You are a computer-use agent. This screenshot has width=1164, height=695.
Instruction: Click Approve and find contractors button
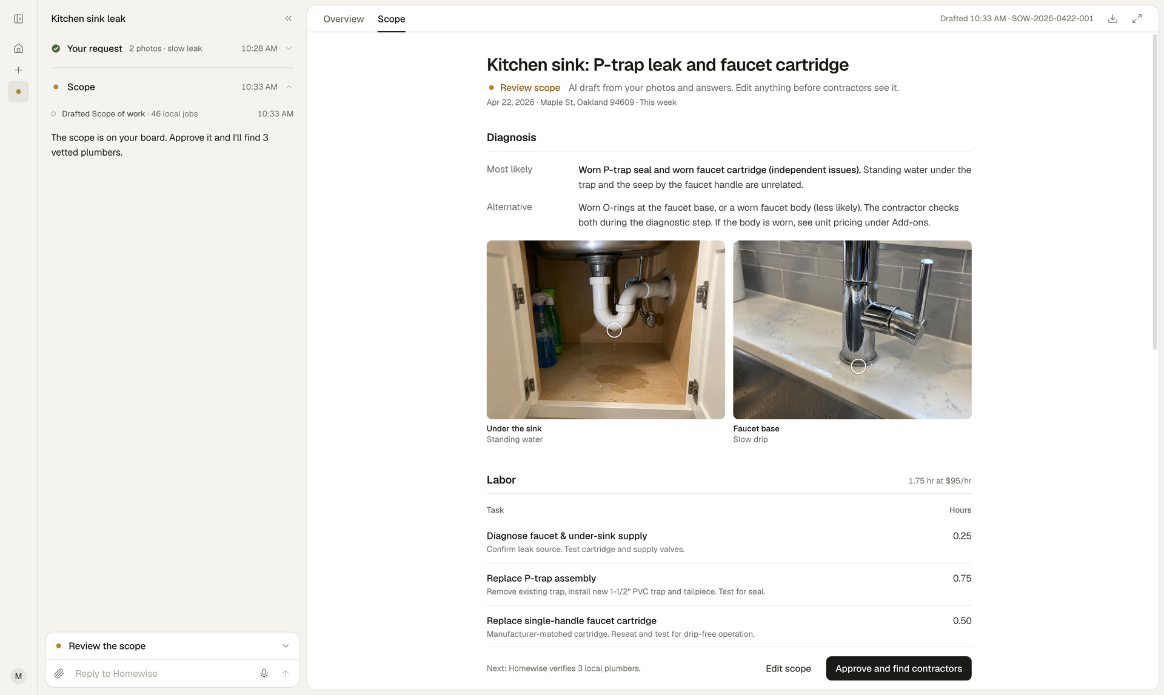coord(898,668)
